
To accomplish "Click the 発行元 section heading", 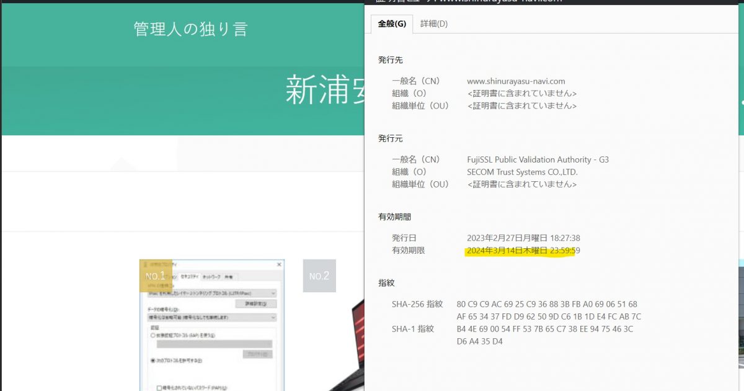I will (391, 138).
